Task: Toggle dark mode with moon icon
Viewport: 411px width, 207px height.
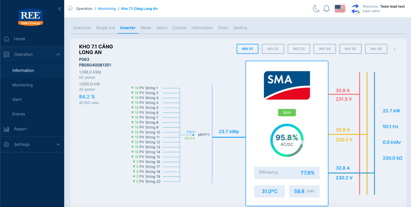Action: (x=316, y=9)
